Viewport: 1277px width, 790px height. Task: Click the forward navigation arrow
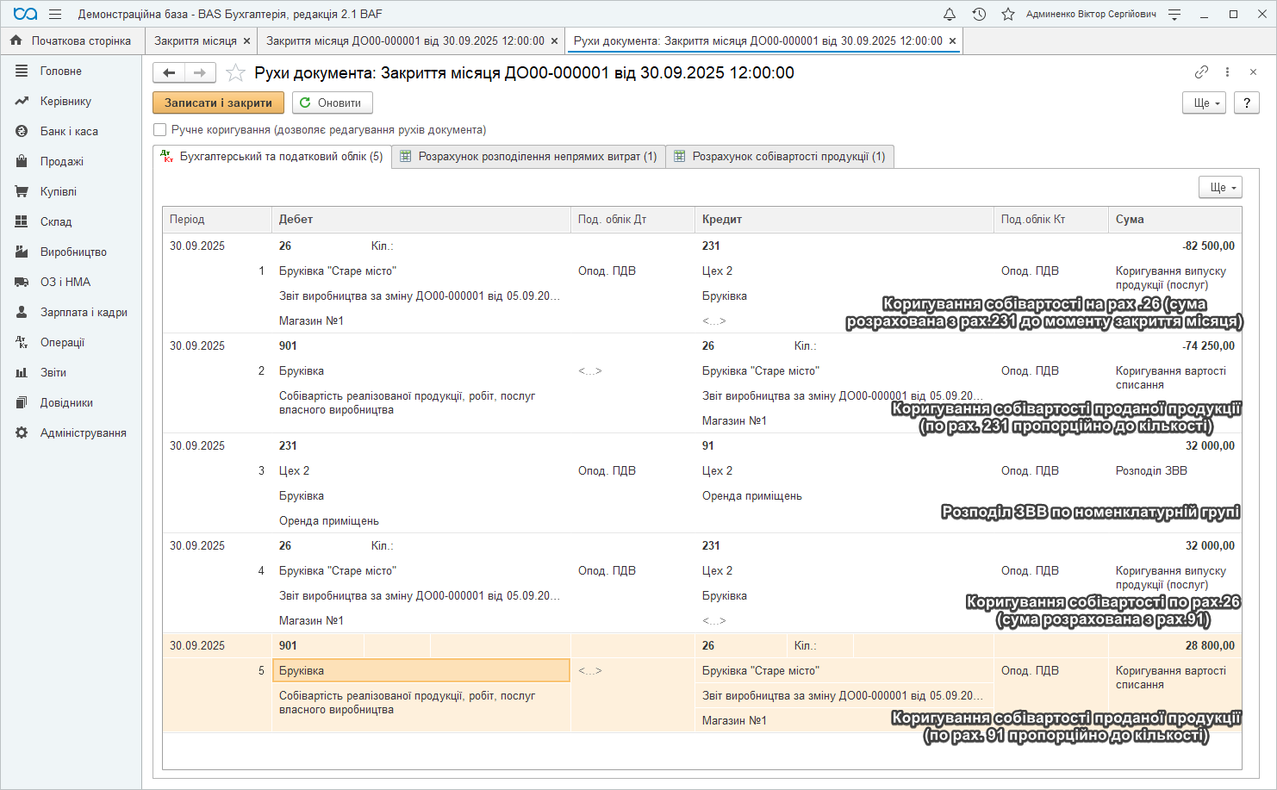(200, 73)
